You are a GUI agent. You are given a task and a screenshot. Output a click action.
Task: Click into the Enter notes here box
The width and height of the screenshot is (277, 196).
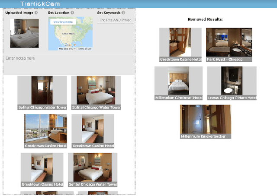69,65
